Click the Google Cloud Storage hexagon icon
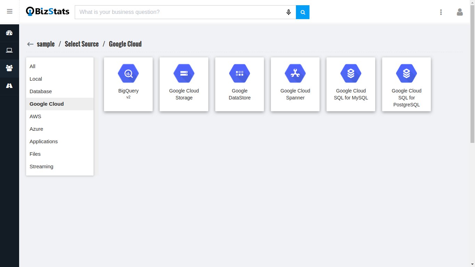 [184, 73]
